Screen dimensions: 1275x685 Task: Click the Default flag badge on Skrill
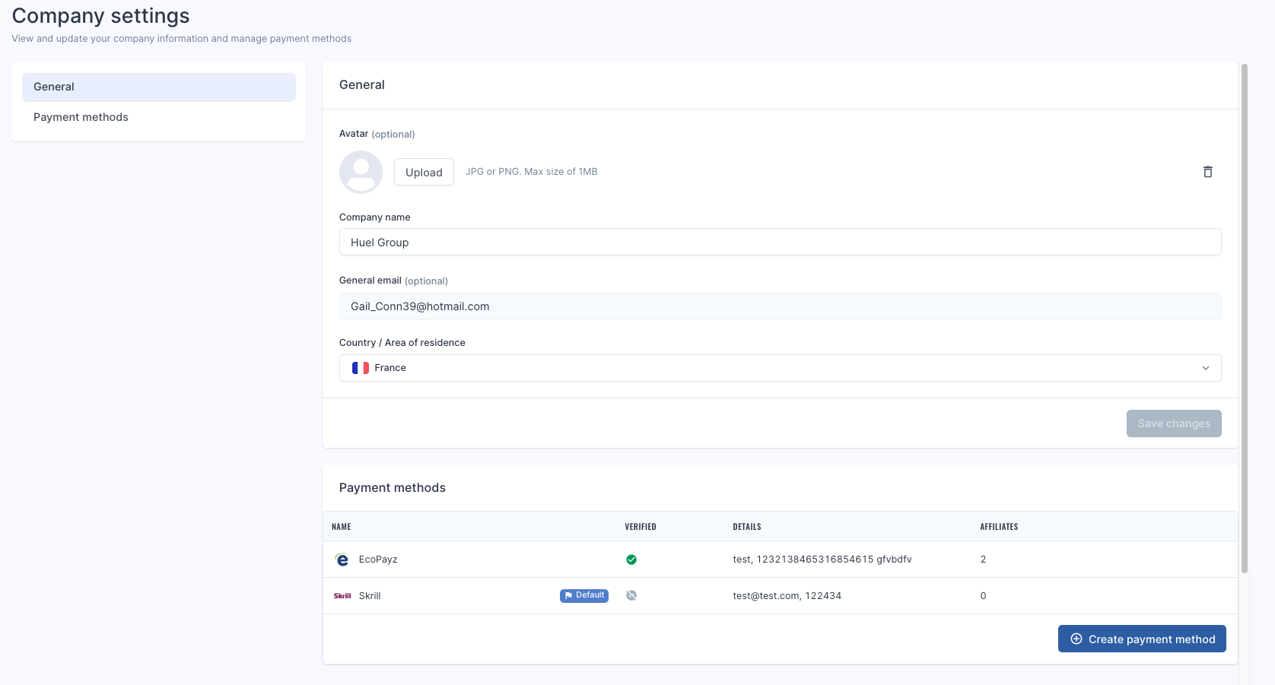click(x=584, y=596)
